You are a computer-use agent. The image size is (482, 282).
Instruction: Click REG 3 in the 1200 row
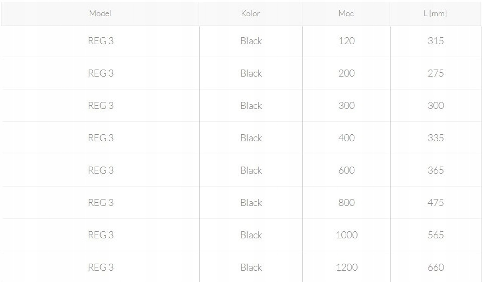click(x=101, y=267)
